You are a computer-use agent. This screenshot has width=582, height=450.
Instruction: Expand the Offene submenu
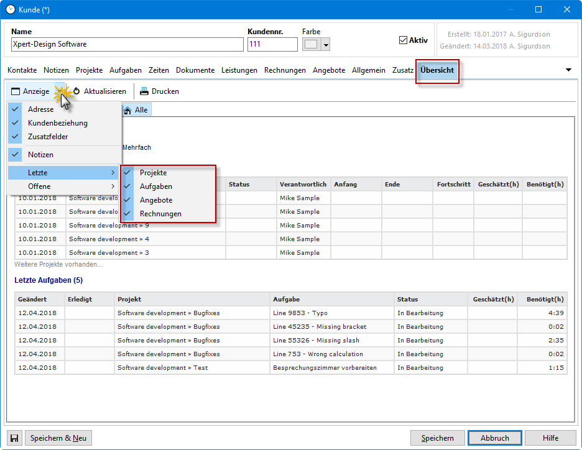[x=62, y=186]
